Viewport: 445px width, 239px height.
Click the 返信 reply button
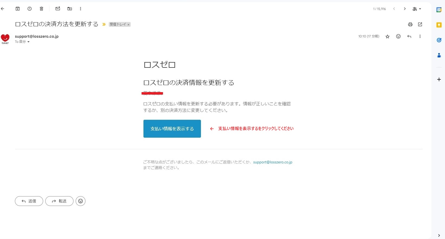pos(29,201)
